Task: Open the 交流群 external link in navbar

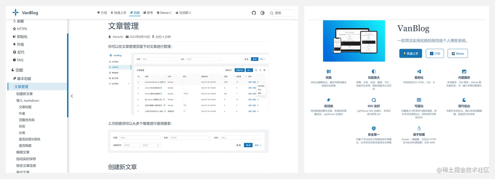Action: [x=183, y=13]
